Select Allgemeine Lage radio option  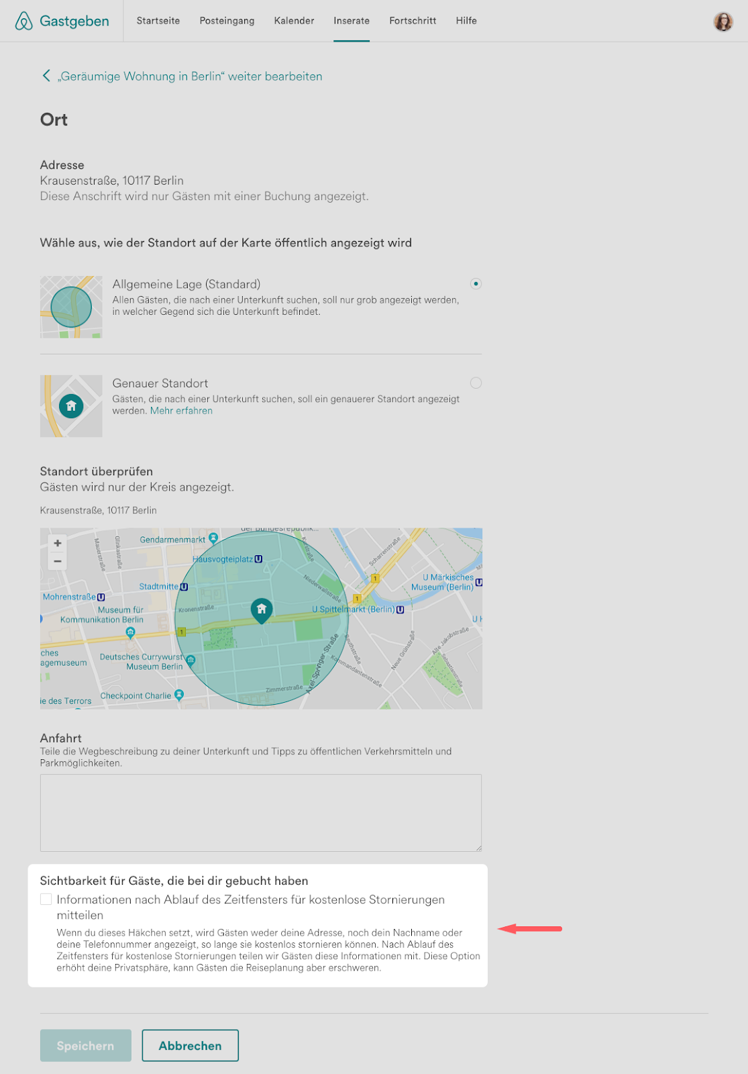476,284
